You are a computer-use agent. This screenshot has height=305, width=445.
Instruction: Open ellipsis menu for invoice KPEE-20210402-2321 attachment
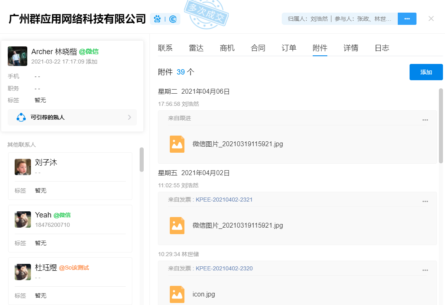(x=425, y=201)
